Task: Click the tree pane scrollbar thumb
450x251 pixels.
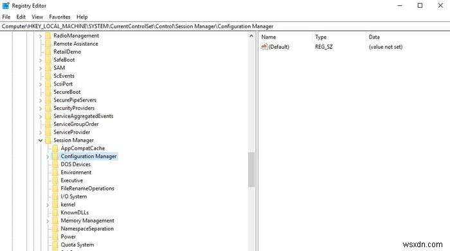Action: coord(251,169)
